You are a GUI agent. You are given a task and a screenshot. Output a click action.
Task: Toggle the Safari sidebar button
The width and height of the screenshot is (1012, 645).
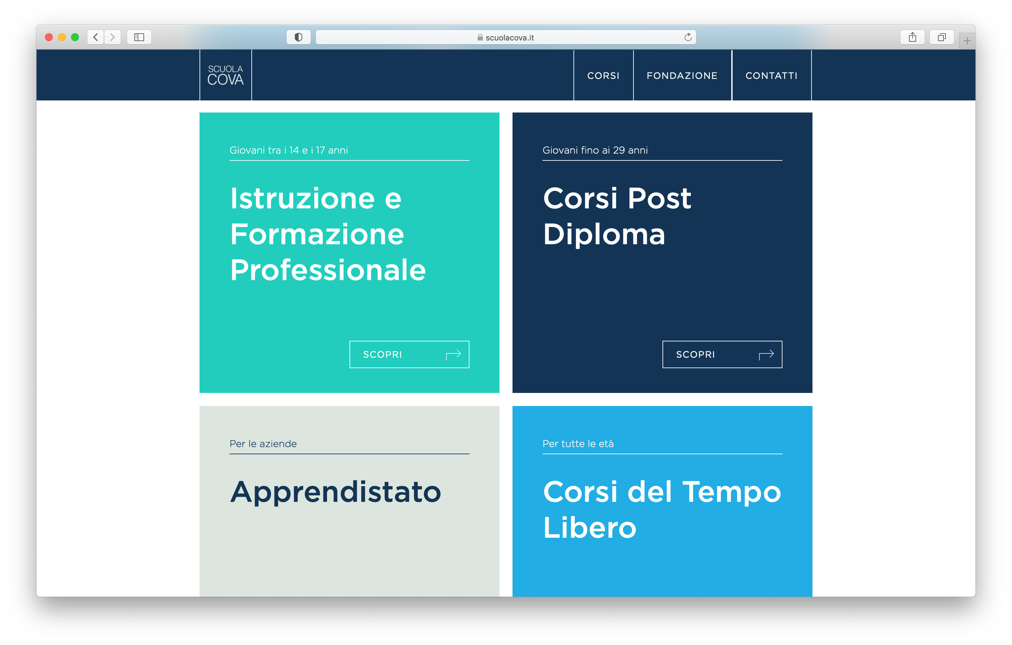pyautogui.click(x=139, y=37)
